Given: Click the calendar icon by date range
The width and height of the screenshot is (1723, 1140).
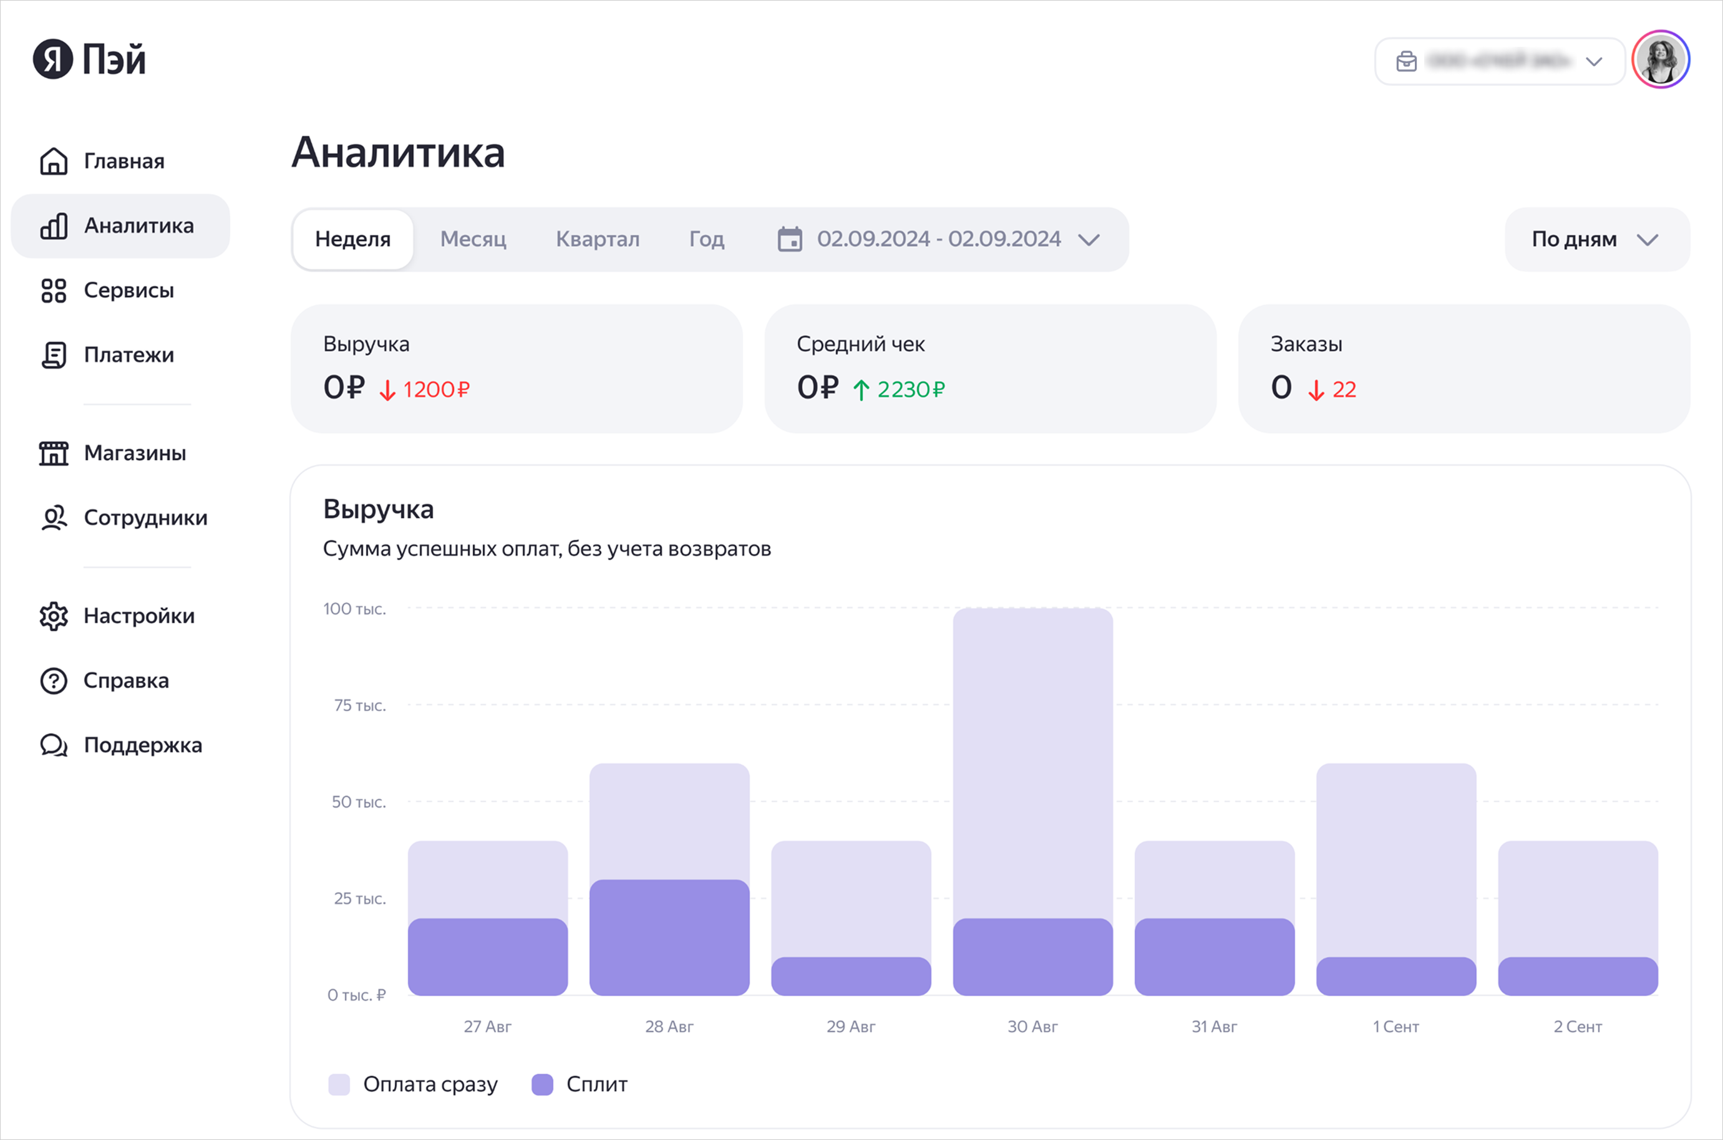Looking at the screenshot, I should click(x=790, y=239).
